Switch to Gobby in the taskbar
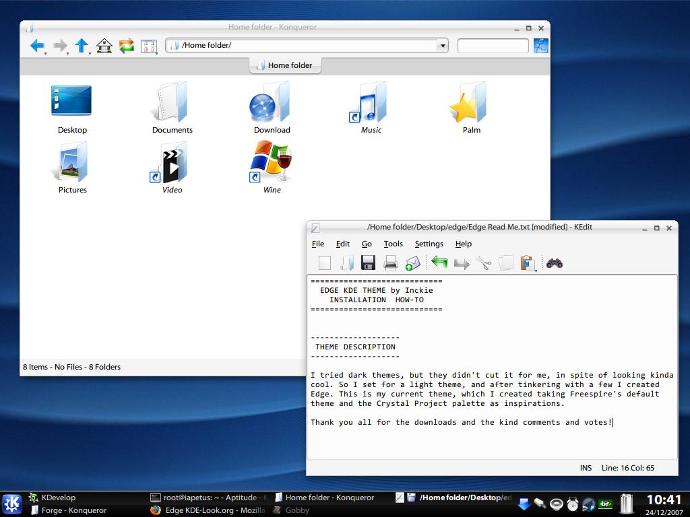Screen dimensions: 690x517 (x=291, y=510)
